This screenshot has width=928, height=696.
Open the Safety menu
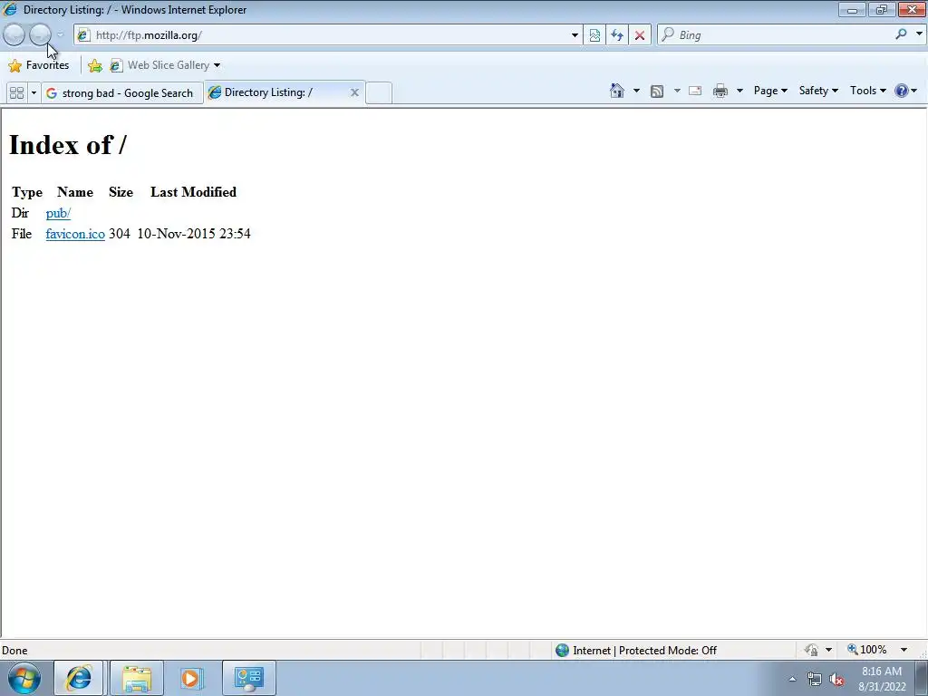pos(818,91)
